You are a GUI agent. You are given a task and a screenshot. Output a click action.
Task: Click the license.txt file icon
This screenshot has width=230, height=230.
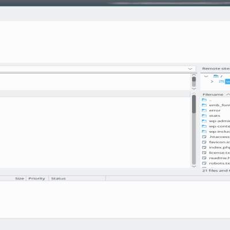[x=204, y=152]
